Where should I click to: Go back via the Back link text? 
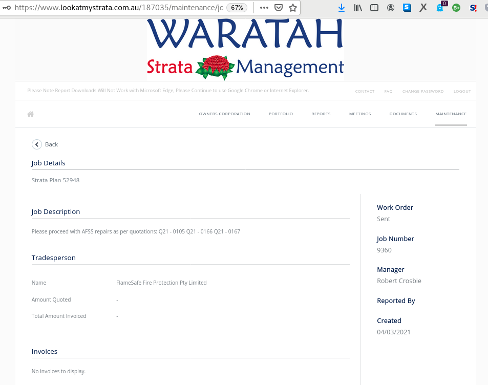51,144
